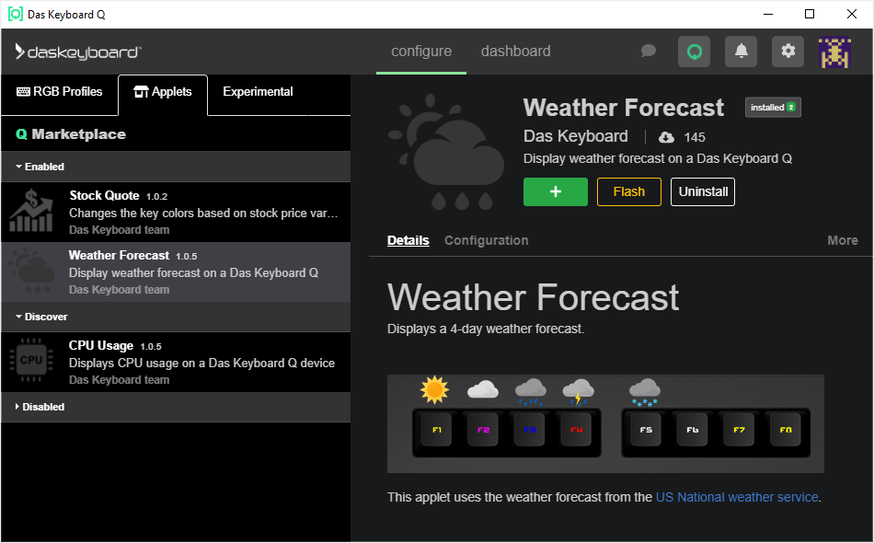Open the notifications bell icon
The image size is (874, 543).
[x=741, y=52]
